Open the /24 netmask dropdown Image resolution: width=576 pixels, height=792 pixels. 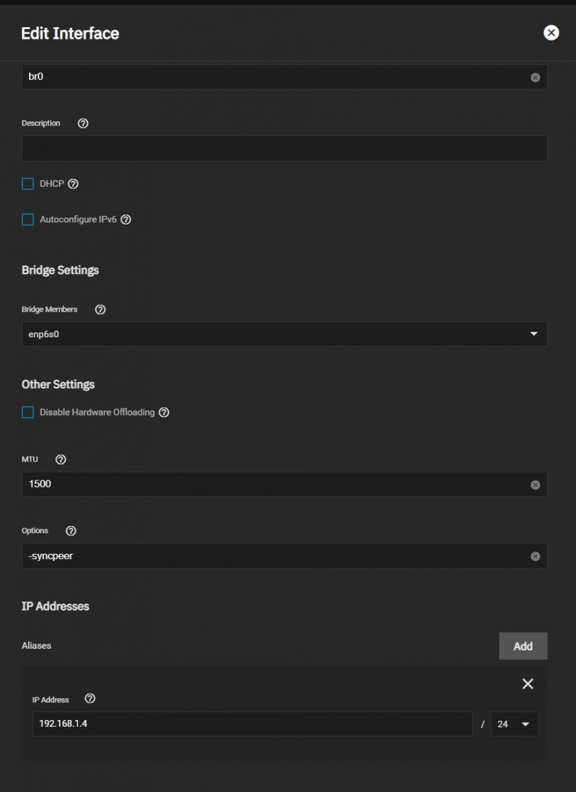(x=515, y=724)
